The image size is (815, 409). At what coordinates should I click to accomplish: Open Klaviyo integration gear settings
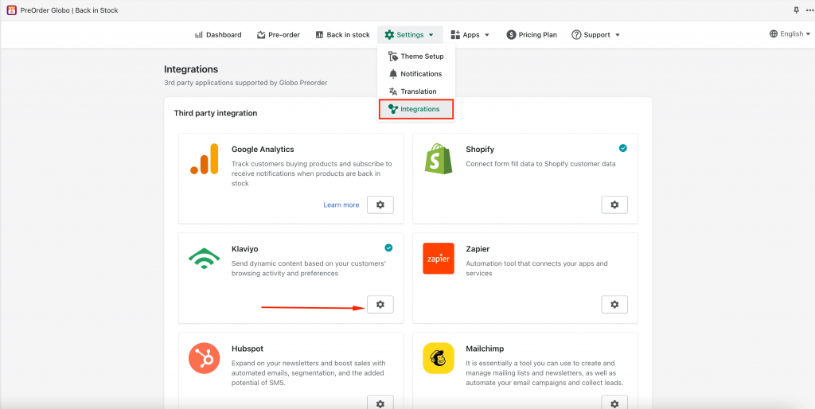click(x=380, y=305)
